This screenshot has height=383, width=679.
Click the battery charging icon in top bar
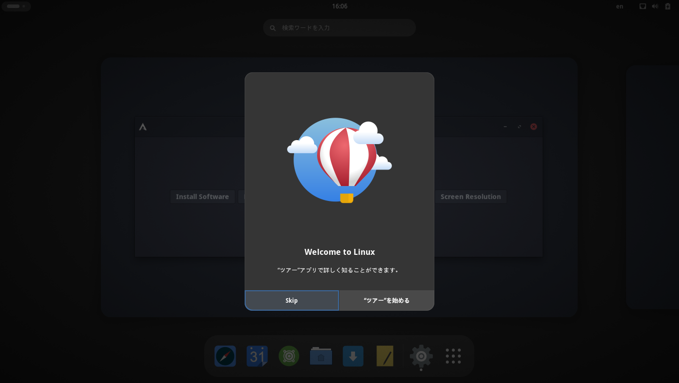668,6
